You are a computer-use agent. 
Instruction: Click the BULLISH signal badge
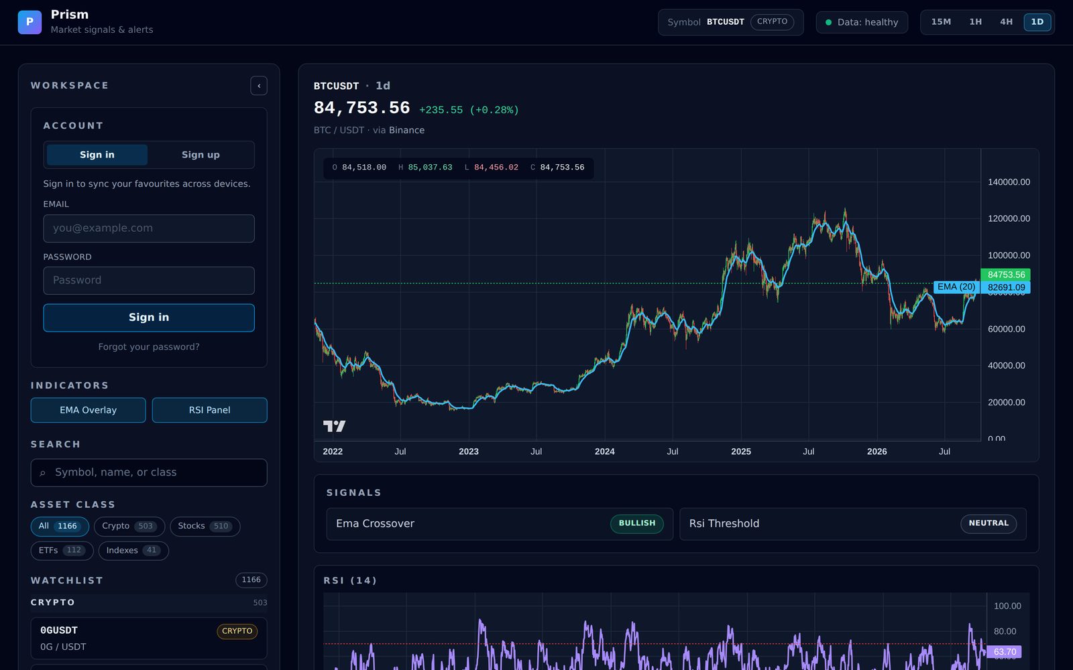pyautogui.click(x=636, y=524)
